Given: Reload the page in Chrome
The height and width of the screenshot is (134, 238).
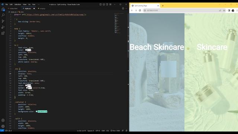Looking at the screenshot, I should [x=140, y=10].
